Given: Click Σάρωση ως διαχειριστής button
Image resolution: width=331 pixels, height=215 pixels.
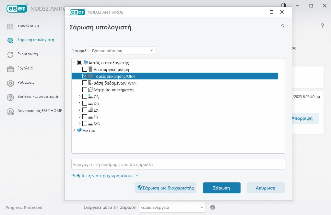Looking at the screenshot, I should pos(165,188).
